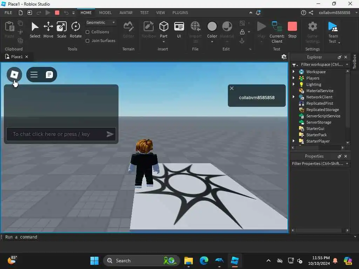Switch view via Current: Client button
The image size is (359, 269).
coord(277,32)
